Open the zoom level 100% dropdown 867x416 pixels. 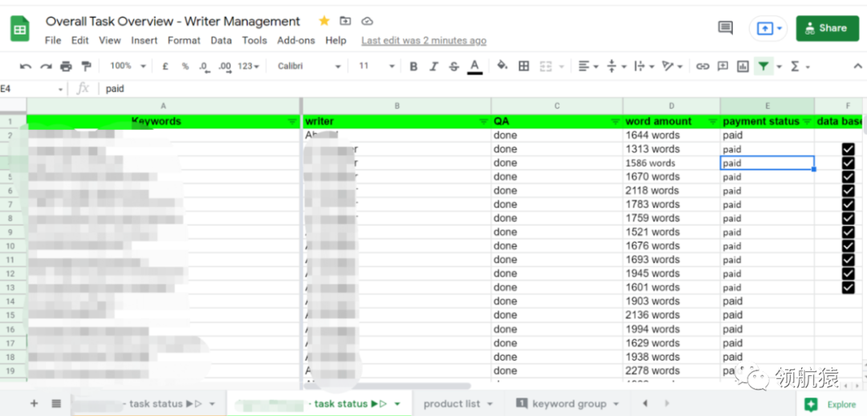click(128, 67)
